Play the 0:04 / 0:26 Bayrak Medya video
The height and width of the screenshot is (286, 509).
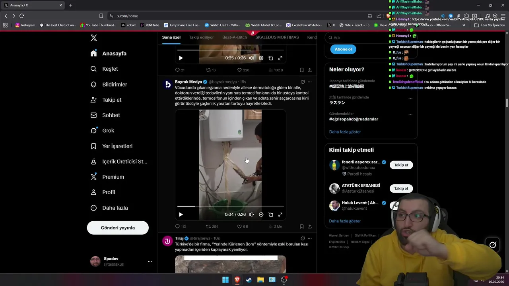click(x=181, y=214)
